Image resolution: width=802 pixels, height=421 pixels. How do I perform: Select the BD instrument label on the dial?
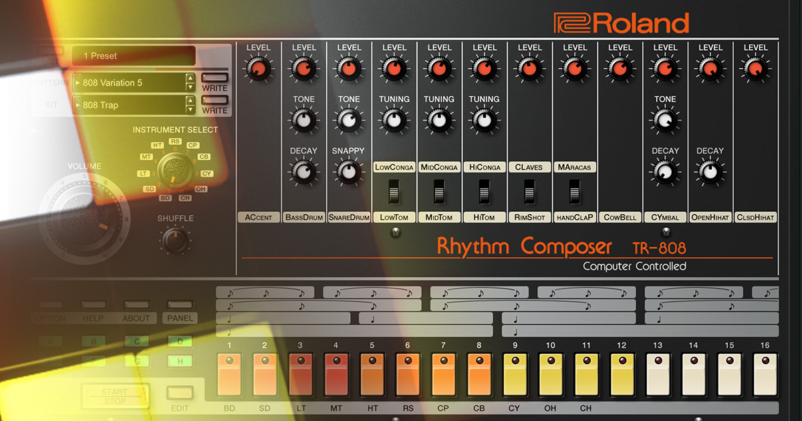pyautogui.click(x=165, y=198)
